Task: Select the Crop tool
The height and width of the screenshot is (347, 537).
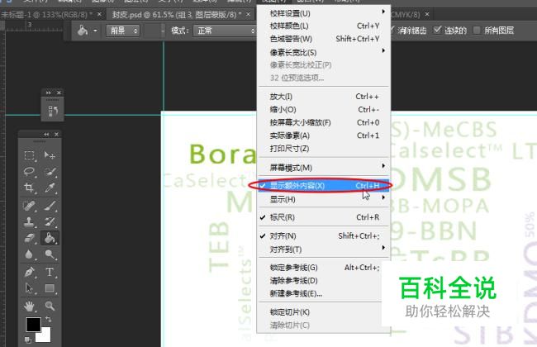Action: point(30,188)
